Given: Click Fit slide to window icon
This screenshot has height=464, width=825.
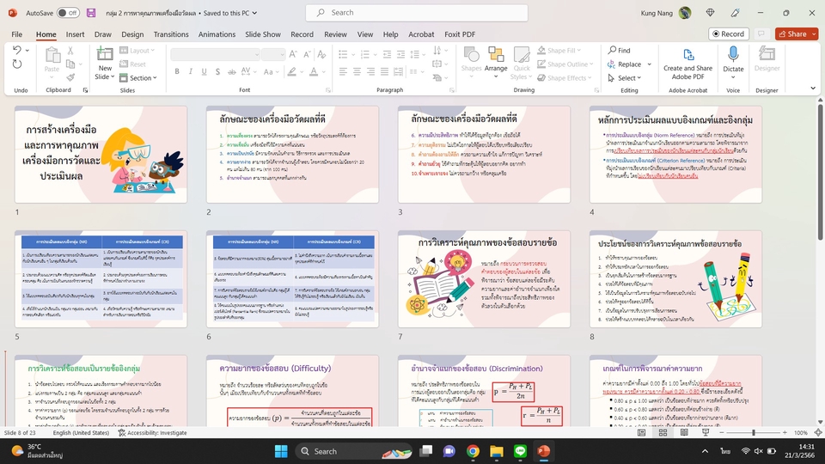Looking at the screenshot, I should pos(817,432).
